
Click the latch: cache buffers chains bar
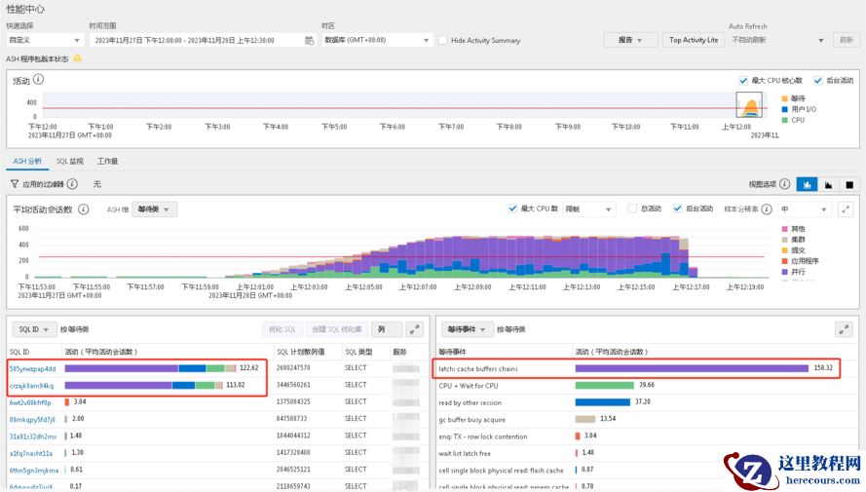[x=692, y=368]
